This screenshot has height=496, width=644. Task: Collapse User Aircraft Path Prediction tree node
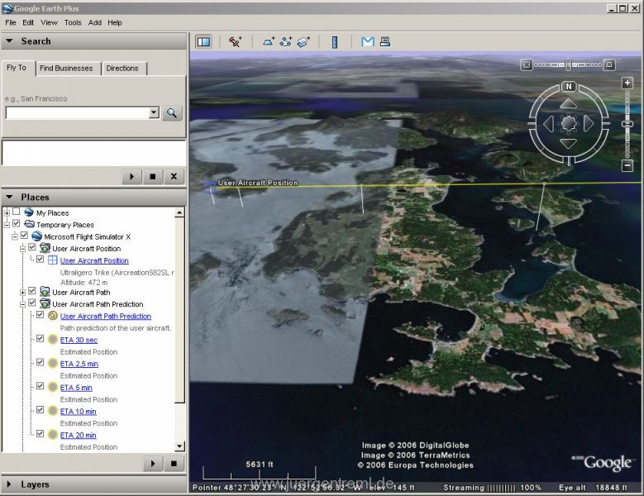[22, 304]
